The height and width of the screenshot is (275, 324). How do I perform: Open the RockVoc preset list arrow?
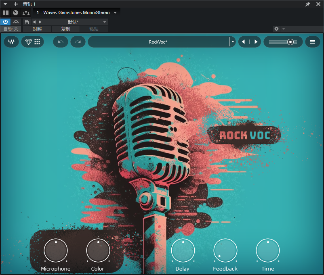pyautogui.click(x=233, y=42)
